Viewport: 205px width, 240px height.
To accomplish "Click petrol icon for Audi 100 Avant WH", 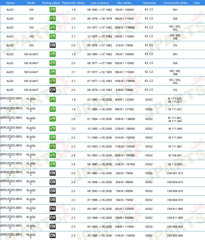I will pyautogui.click(x=52, y=54).
